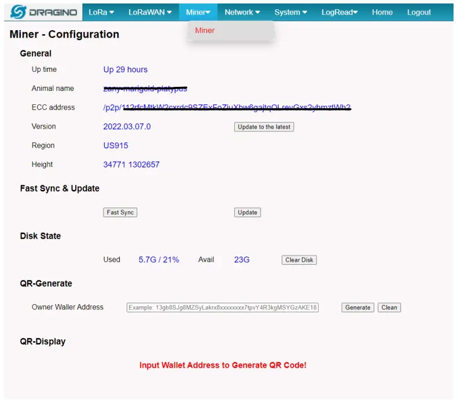Click the Fast Sync button
Screen dimensions: 457x402
pos(120,213)
